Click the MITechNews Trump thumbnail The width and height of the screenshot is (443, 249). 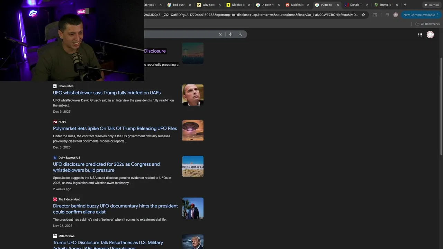[x=193, y=242]
